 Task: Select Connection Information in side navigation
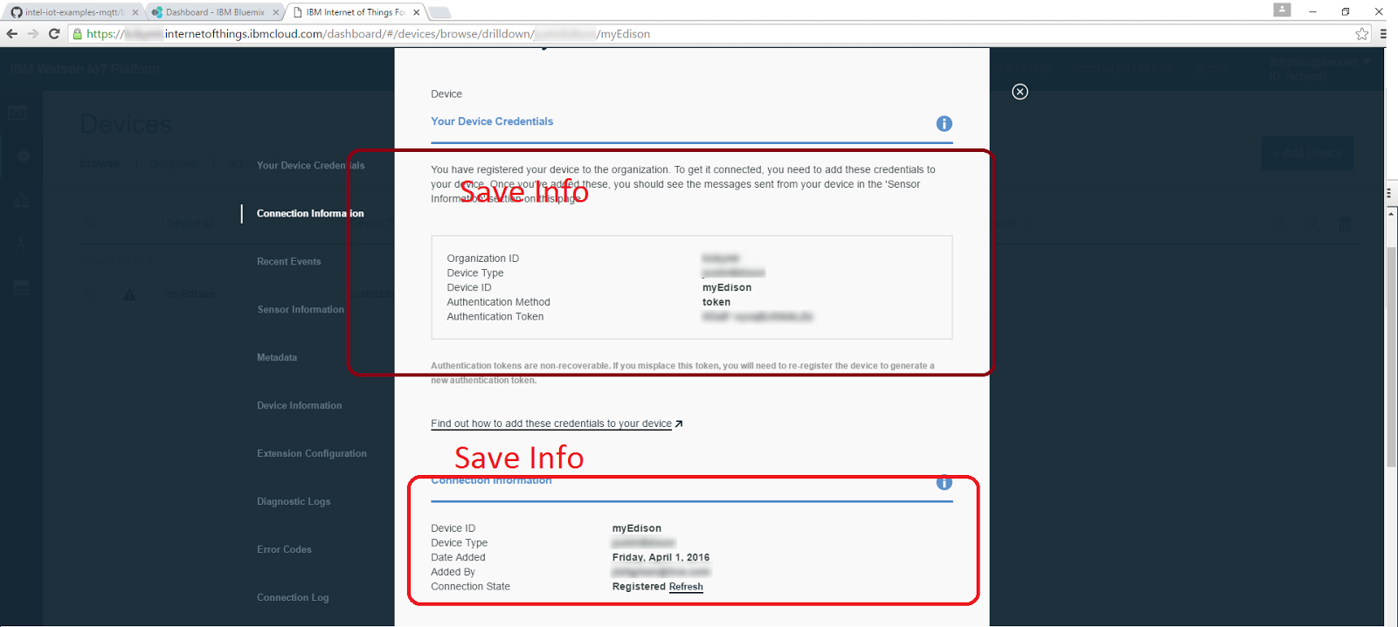pyautogui.click(x=310, y=213)
